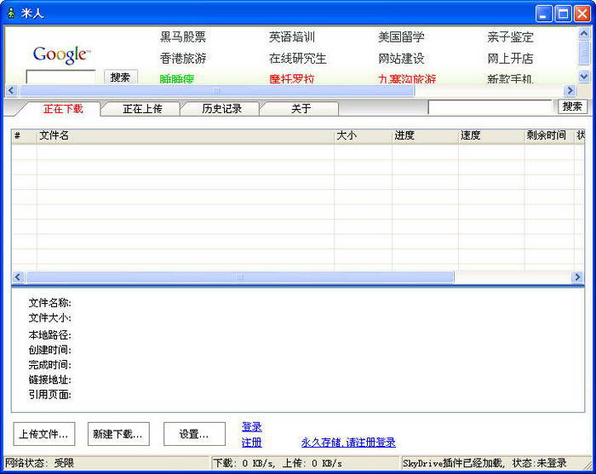
Task: Click the 文件名称: label
Action: [49, 303]
